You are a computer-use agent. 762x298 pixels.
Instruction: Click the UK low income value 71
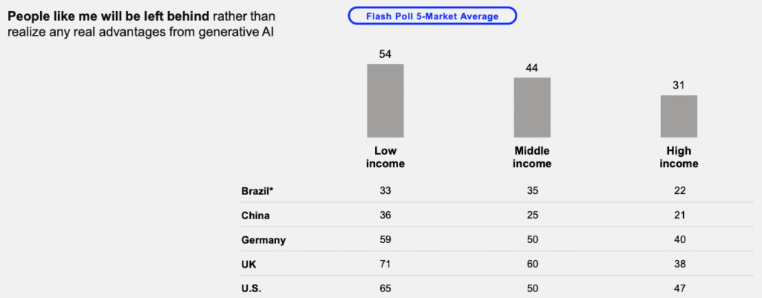[x=385, y=264]
